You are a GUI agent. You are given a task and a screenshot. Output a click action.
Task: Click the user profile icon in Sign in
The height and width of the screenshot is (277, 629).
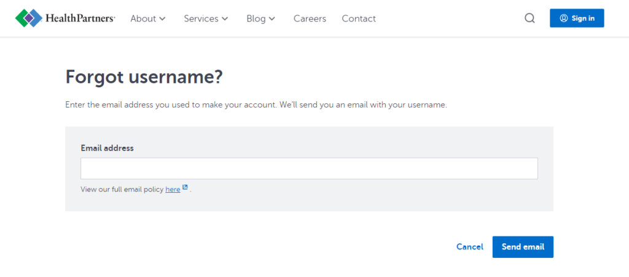click(x=564, y=18)
